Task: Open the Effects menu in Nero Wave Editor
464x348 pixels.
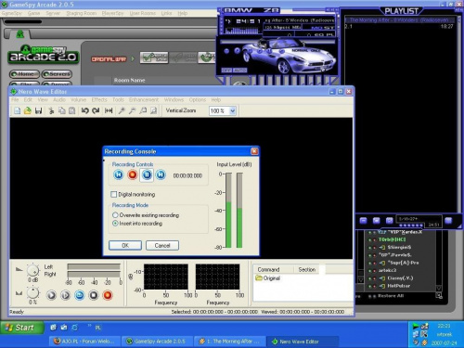Action: coord(99,99)
